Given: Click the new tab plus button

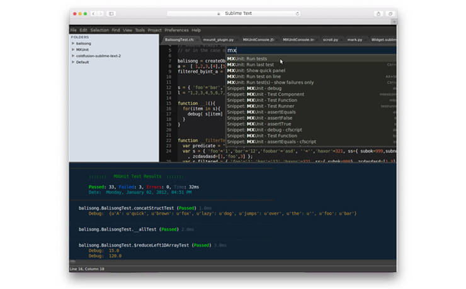Looking at the screenshot, I should pyautogui.click(x=394, y=21).
